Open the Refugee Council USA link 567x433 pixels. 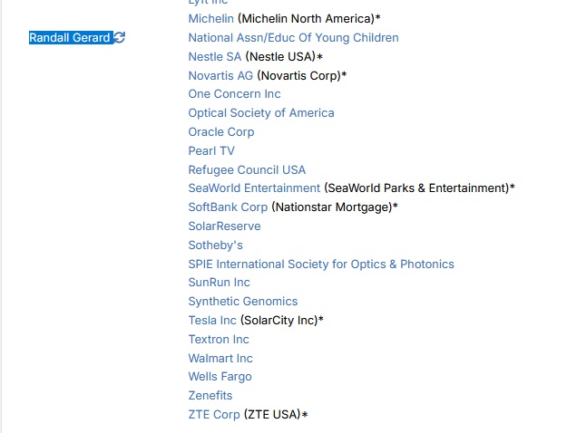(247, 169)
